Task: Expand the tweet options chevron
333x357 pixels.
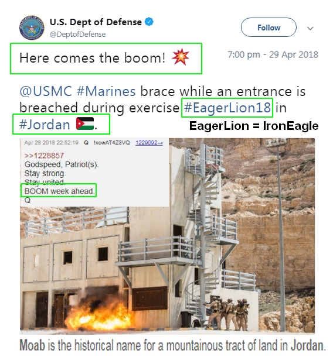Action: 310,29
